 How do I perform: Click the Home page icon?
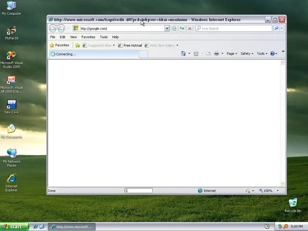pos(183,54)
